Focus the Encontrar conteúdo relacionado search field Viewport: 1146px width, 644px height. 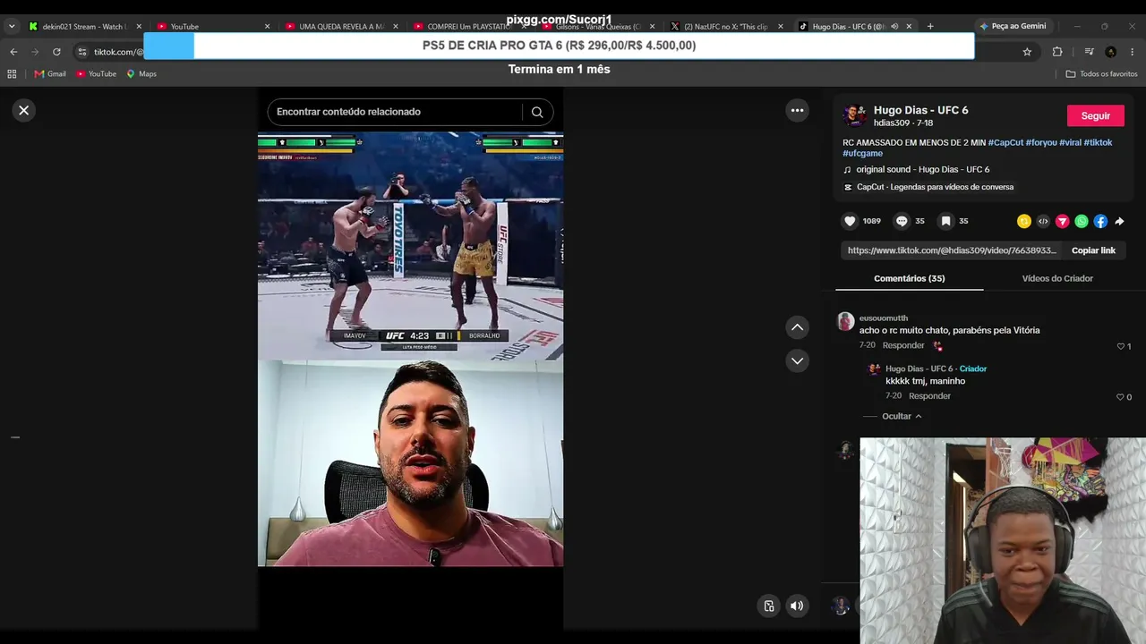(x=394, y=112)
